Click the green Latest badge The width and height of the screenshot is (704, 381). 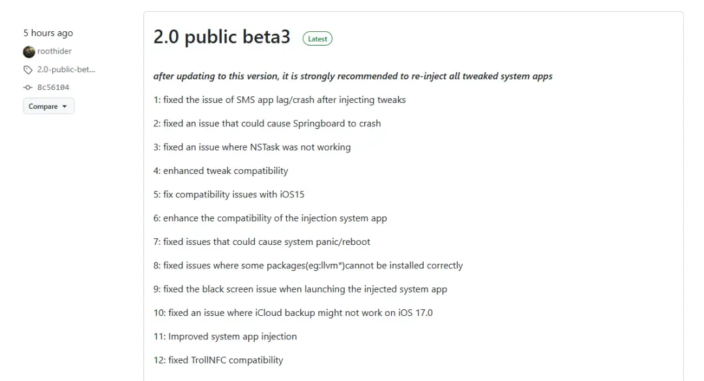pyautogui.click(x=317, y=39)
